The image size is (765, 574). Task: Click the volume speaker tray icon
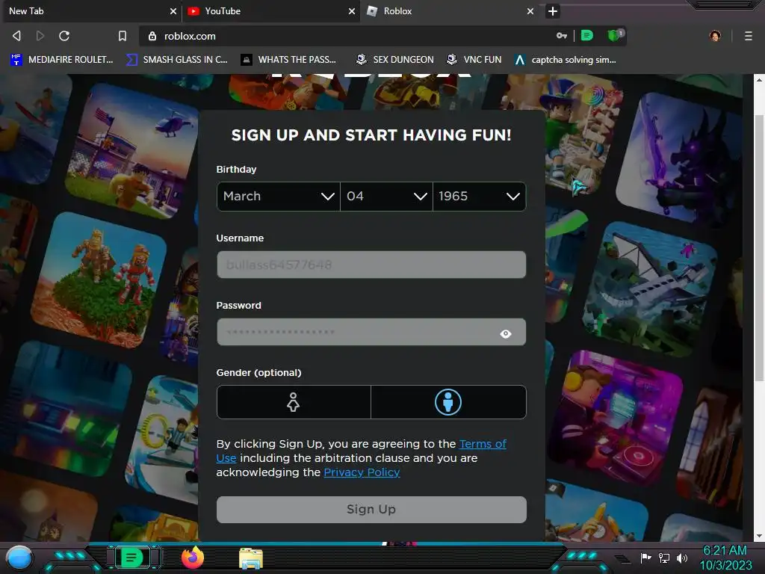pos(682,558)
